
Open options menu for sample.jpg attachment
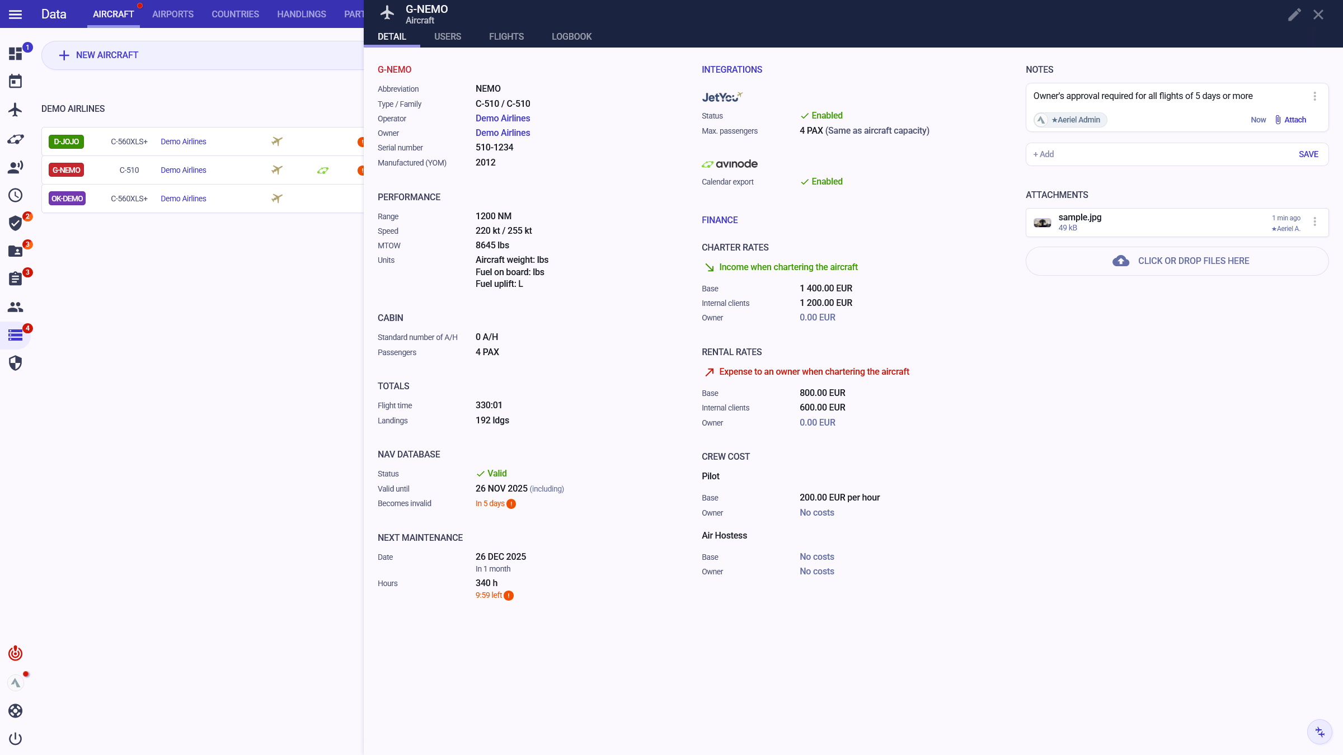point(1315,222)
